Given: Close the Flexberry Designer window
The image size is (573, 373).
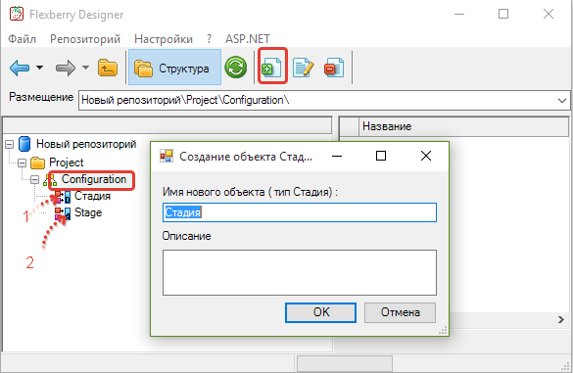Looking at the screenshot, I should click(x=549, y=15).
